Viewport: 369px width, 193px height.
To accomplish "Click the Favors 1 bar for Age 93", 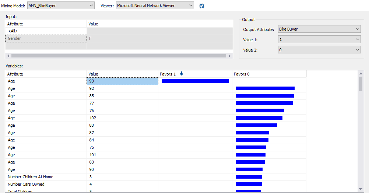I will (195, 81).
